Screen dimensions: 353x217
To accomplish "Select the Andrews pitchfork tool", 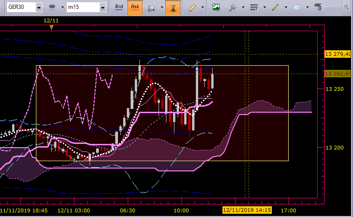I will 233,7.
